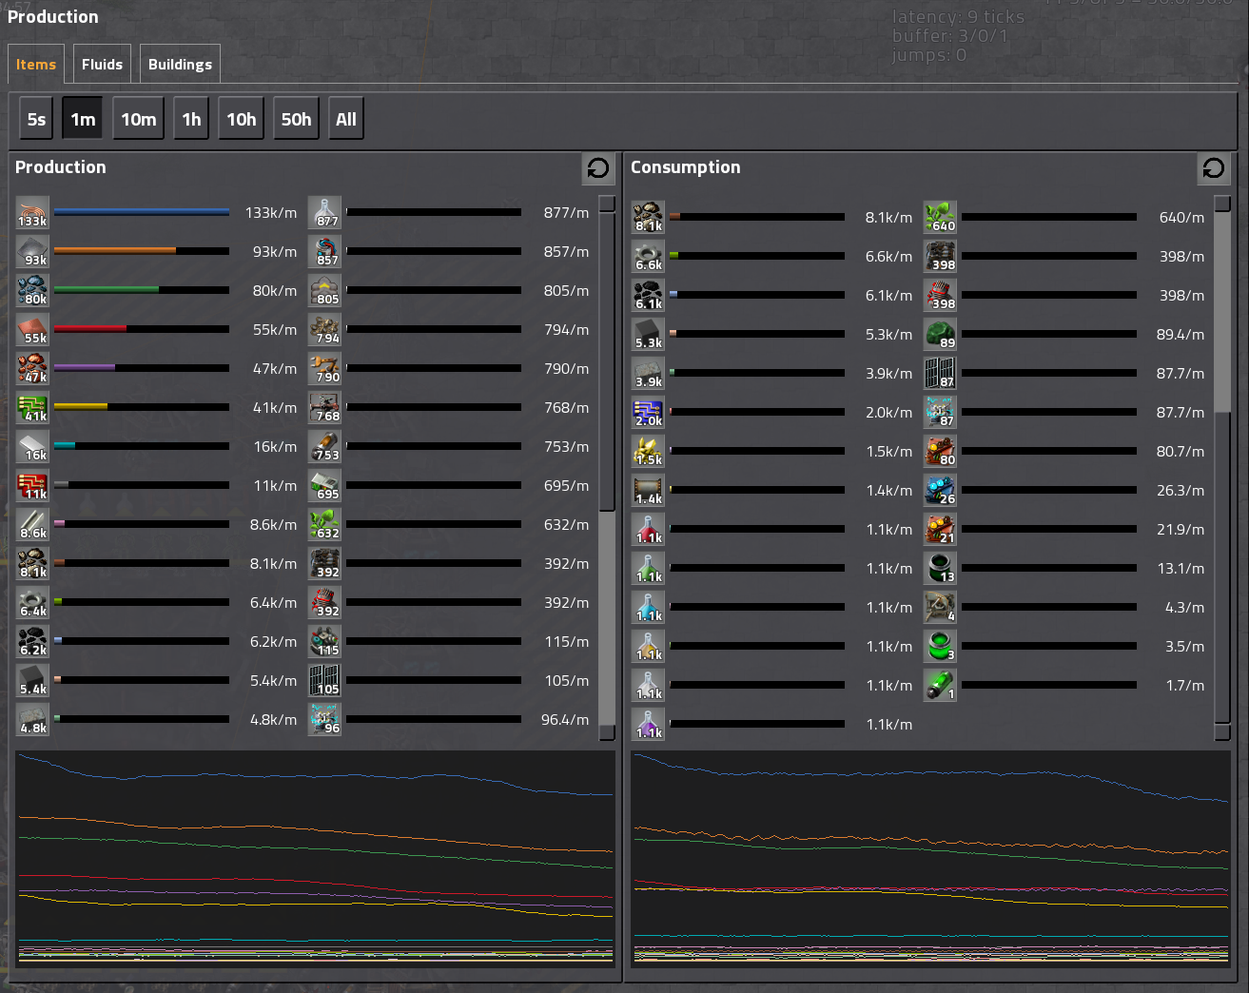
Task: Refresh the Production panel with the reload icon
Action: coord(597,168)
